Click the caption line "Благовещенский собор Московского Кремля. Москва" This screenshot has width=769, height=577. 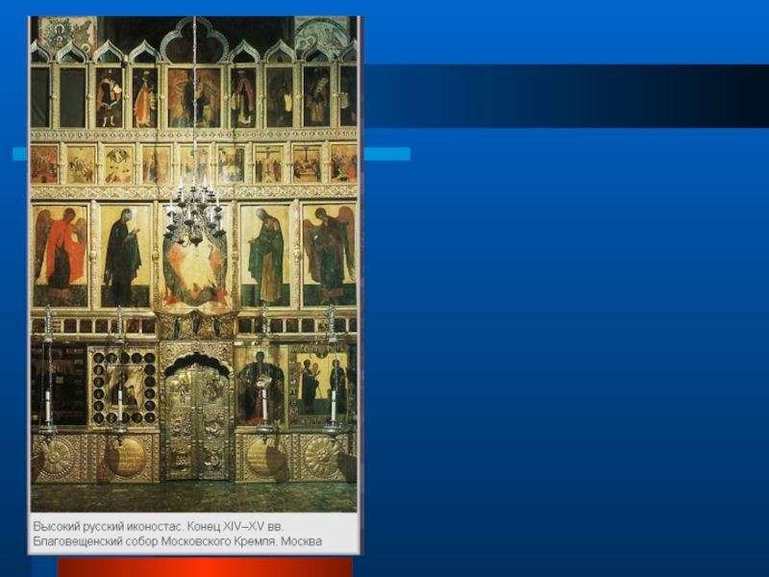[x=178, y=541]
